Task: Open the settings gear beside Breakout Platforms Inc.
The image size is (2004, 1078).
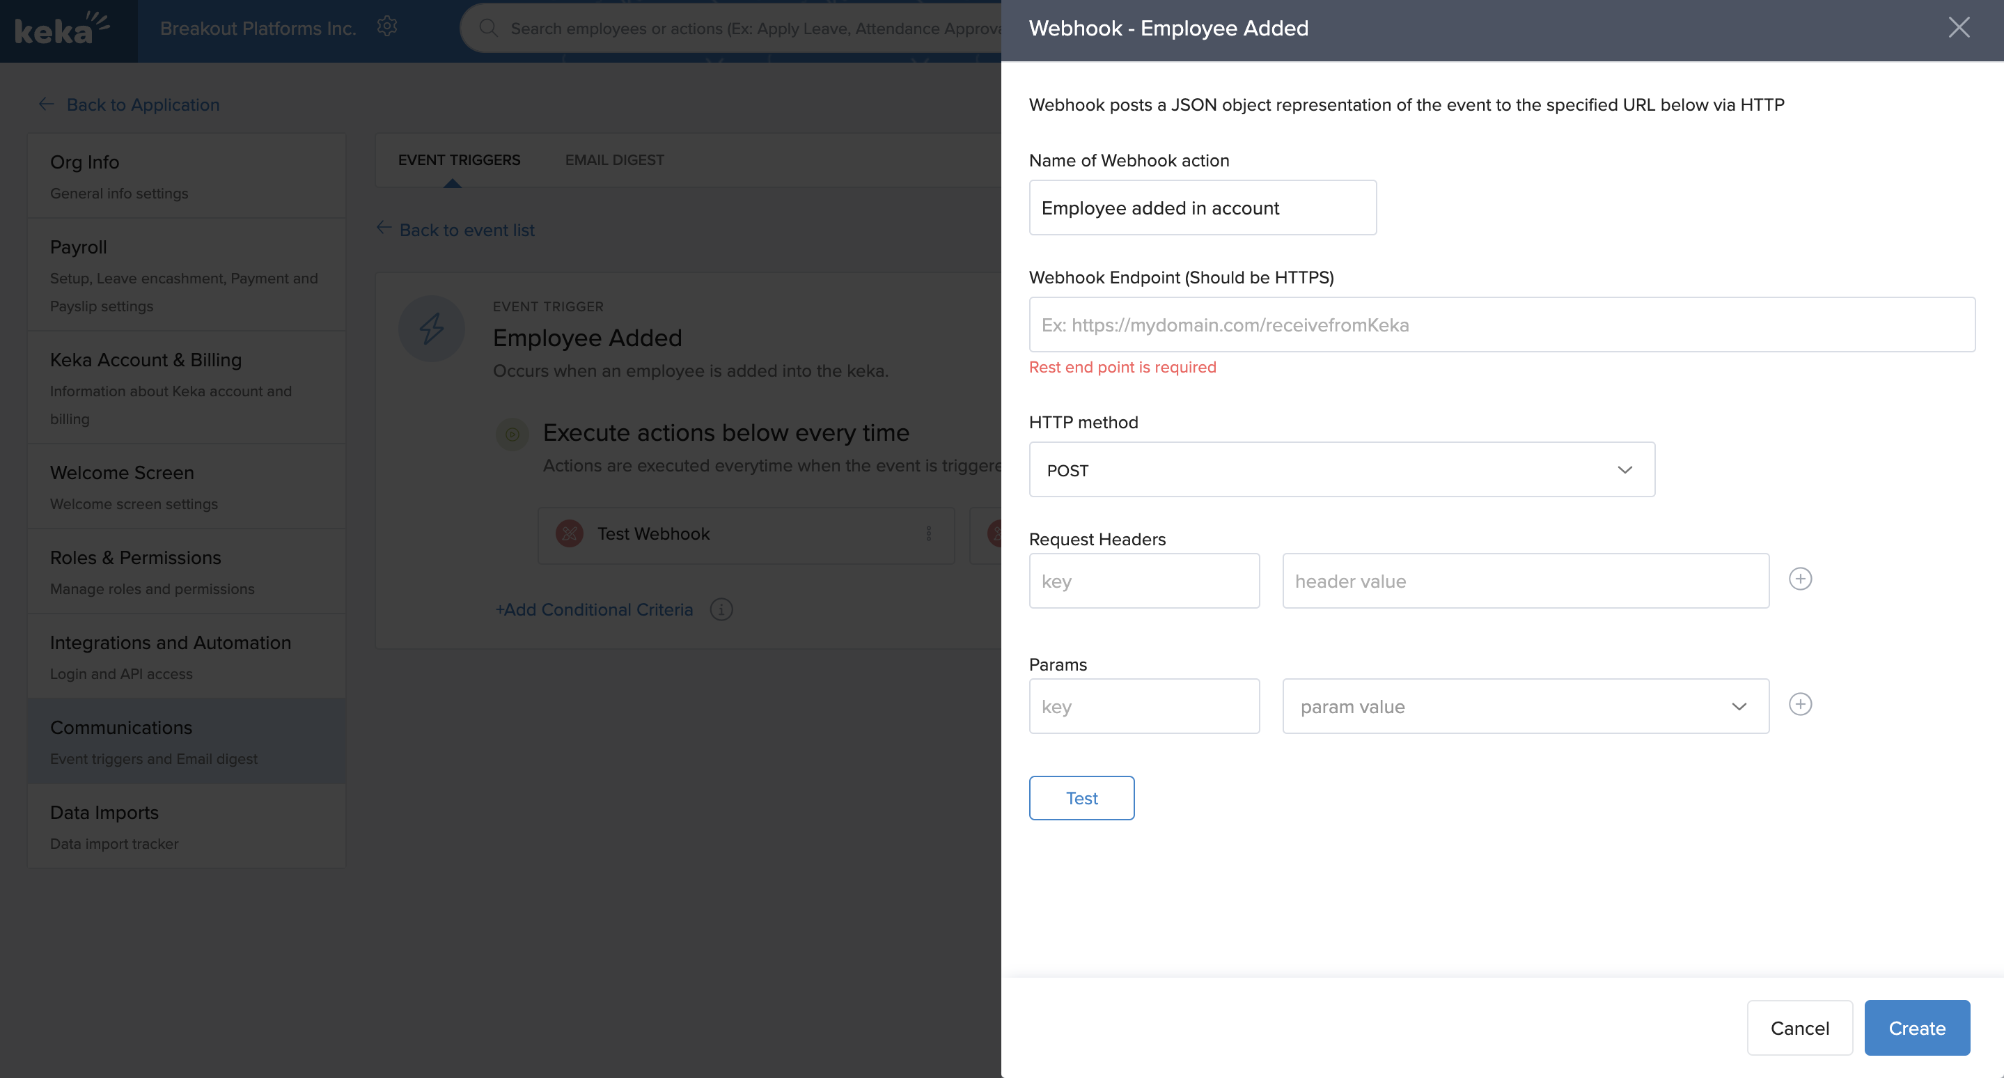Action: point(387,26)
